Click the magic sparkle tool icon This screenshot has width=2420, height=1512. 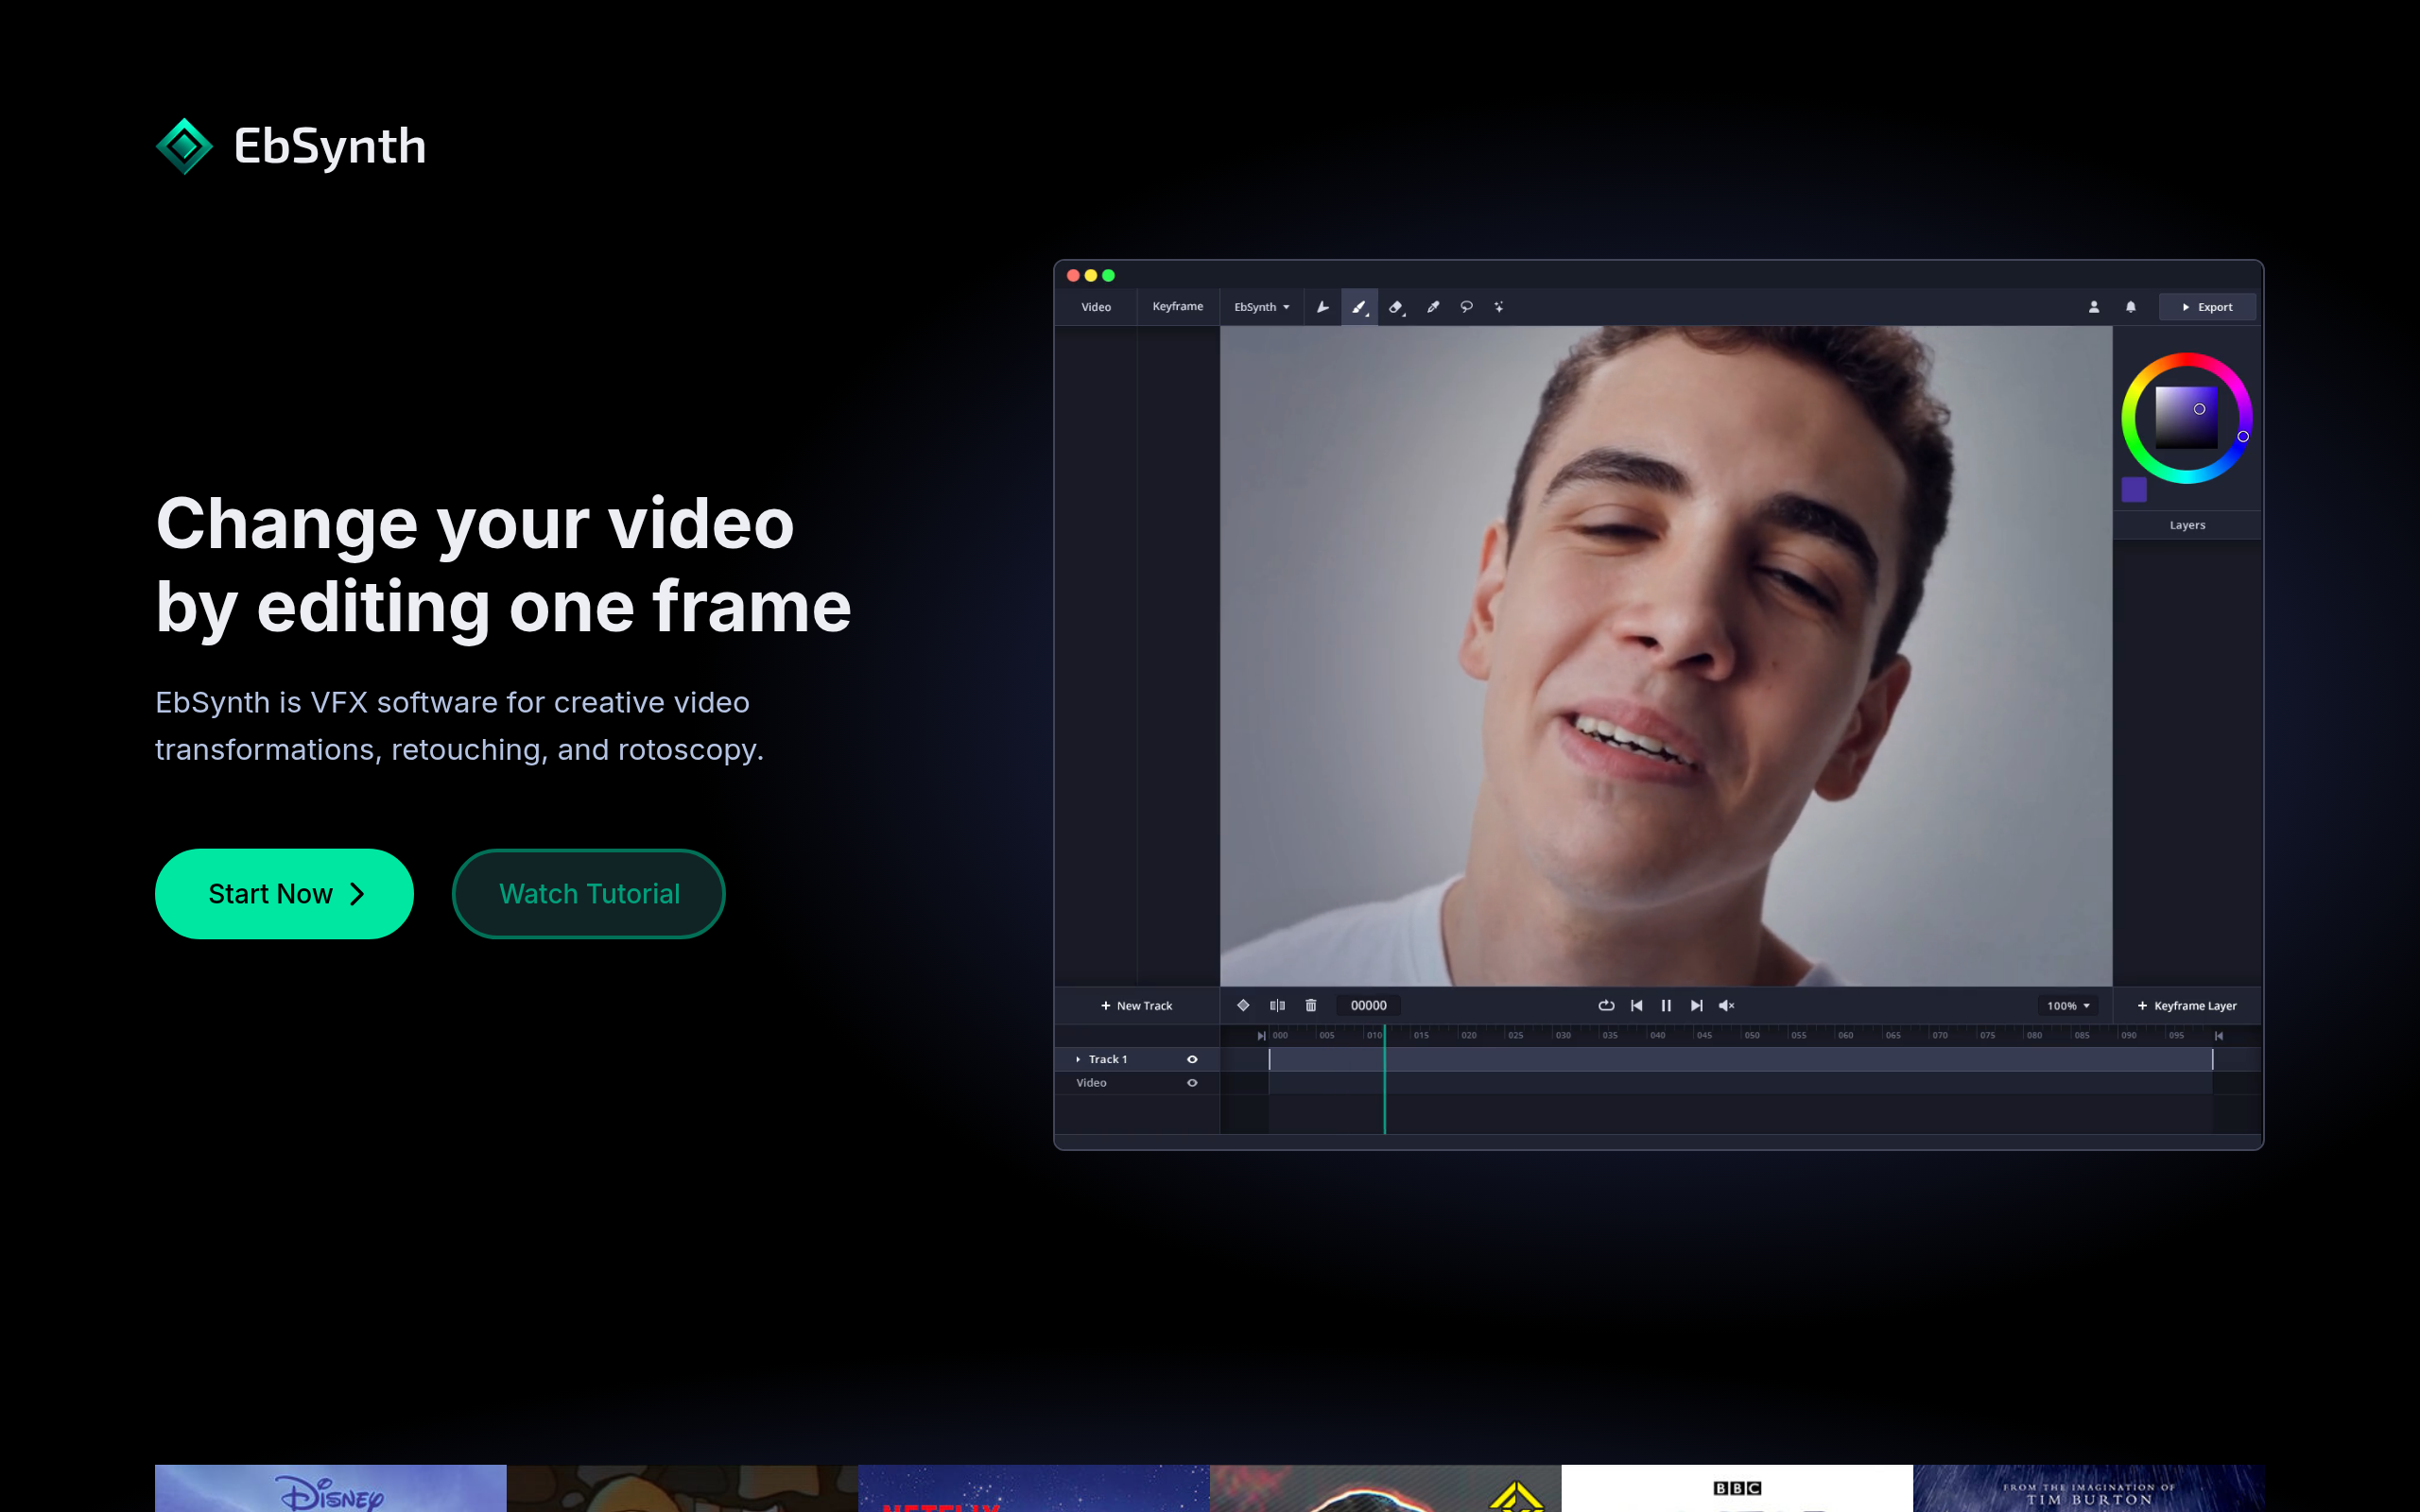point(1499,307)
